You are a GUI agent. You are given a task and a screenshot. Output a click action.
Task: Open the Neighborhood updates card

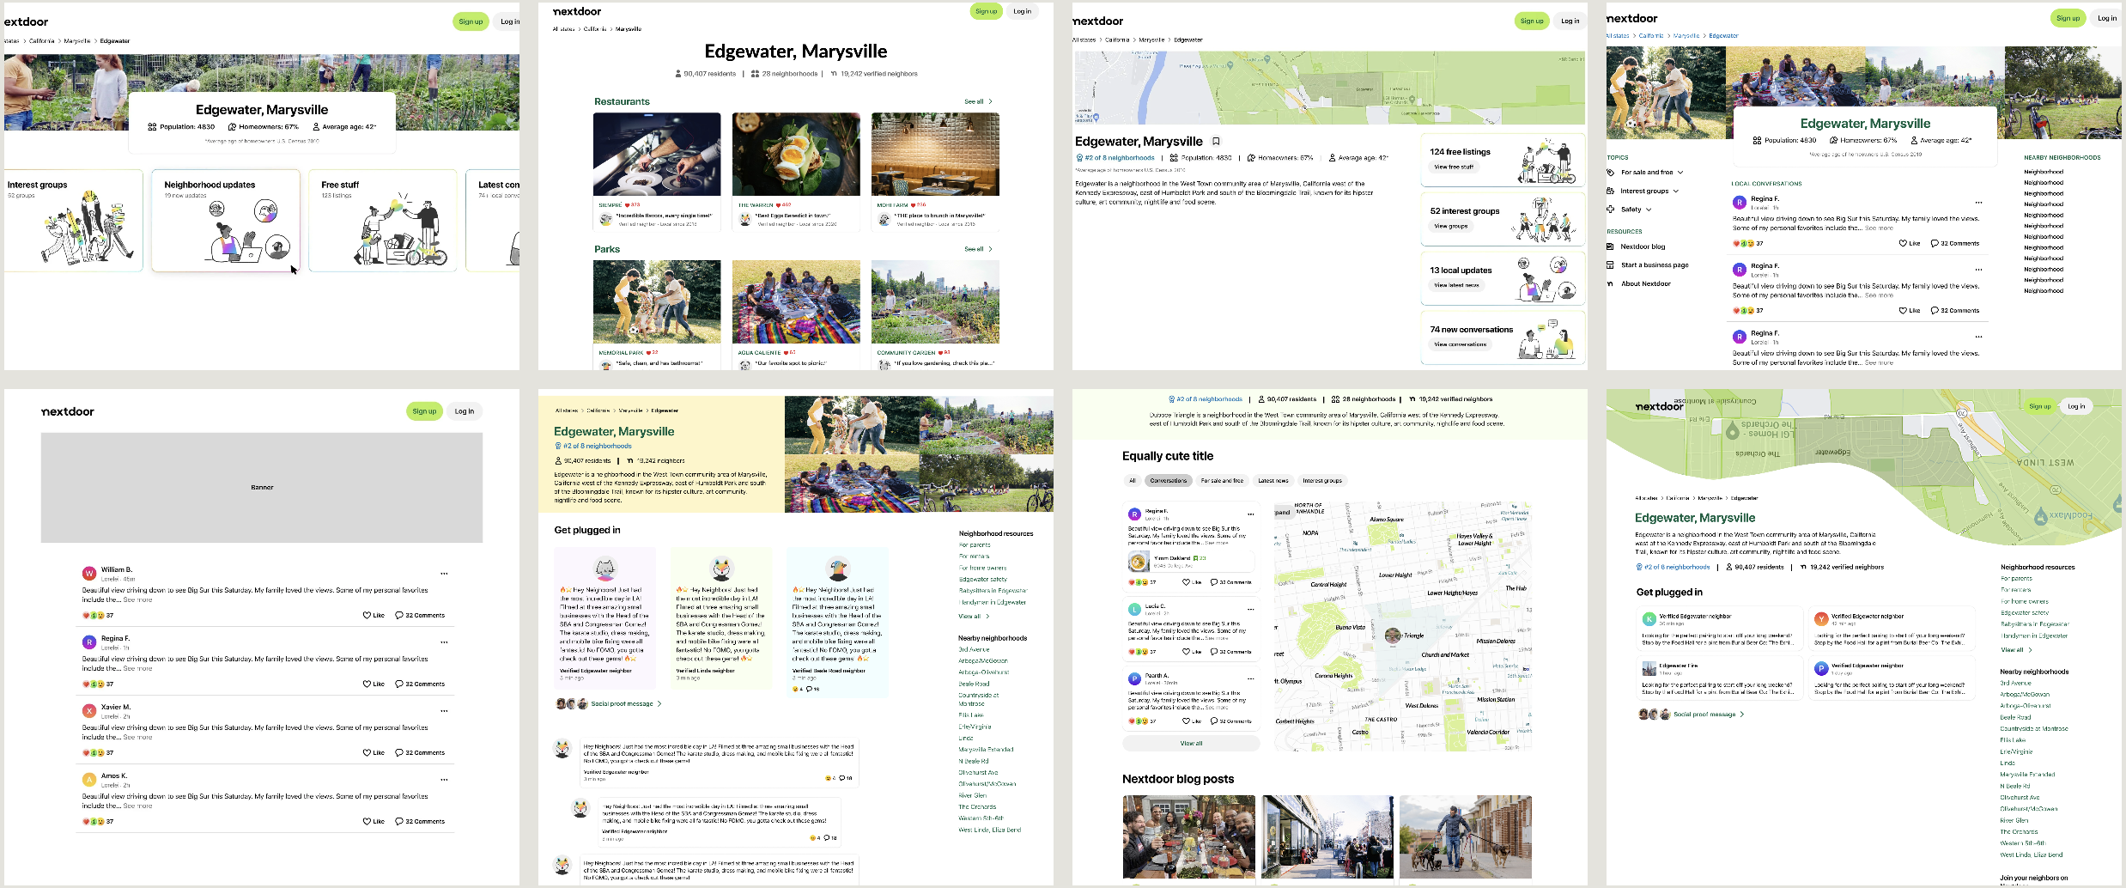point(226,221)
